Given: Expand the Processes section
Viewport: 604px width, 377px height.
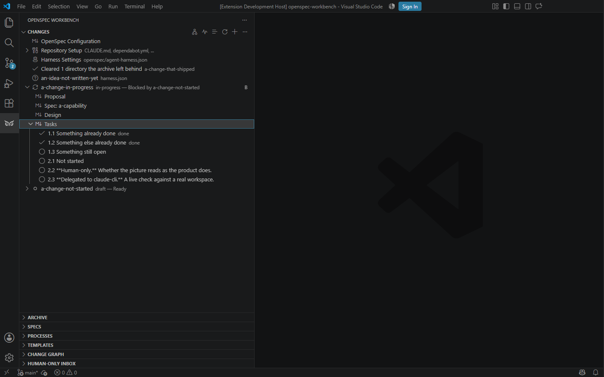Looking at the screenshot, I should 137,336.
